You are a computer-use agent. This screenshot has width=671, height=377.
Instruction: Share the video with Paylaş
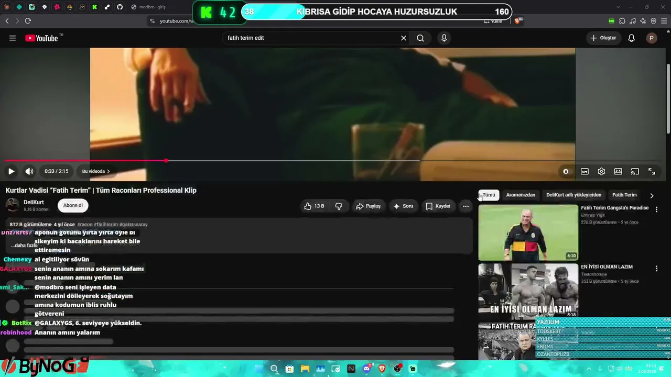click(369, 206)
